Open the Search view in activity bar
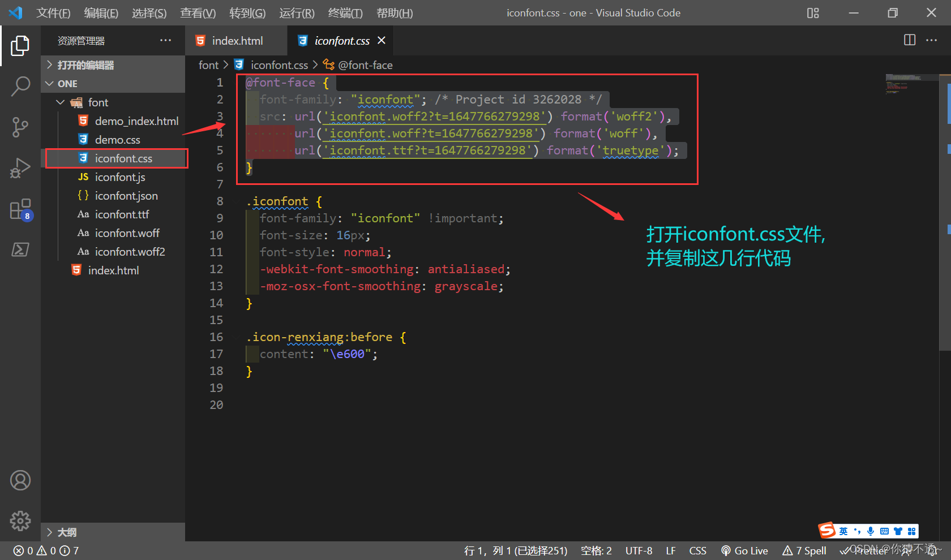 [x=20, y=87]
